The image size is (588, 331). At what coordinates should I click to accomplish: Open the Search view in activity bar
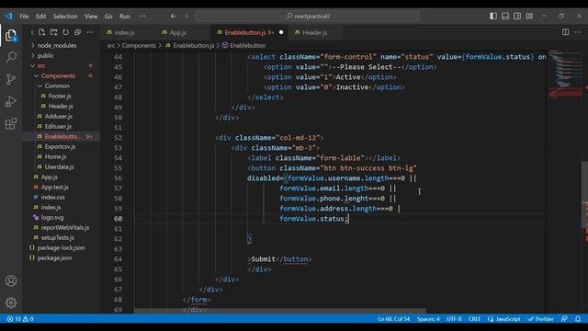click(x=11, y=57)
